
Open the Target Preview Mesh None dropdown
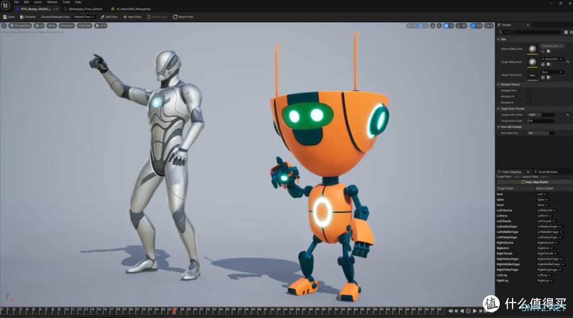coord(552,72)
